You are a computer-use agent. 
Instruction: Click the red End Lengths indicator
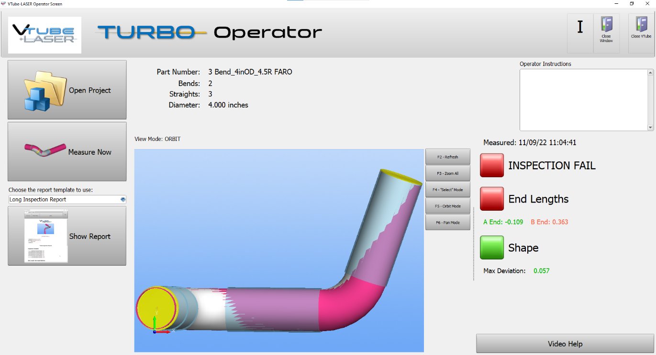[492, 199]
